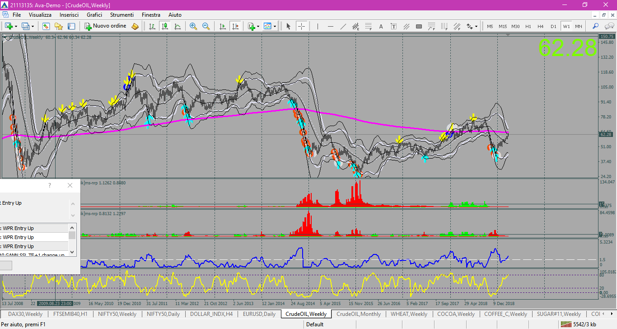617x329 pixels.
Task: Open the Navigator panel icon
Action: [x=59, y=26]
